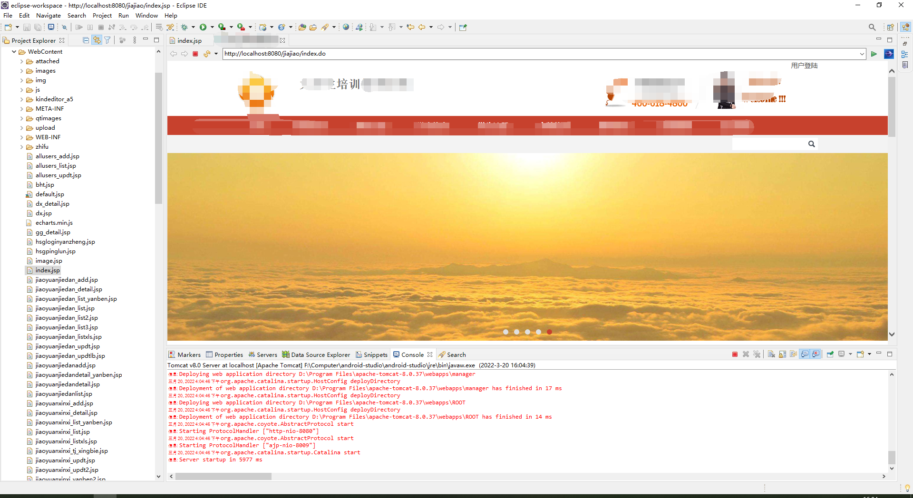Click the website search input box
913x498 pixels.
(769, 144)
